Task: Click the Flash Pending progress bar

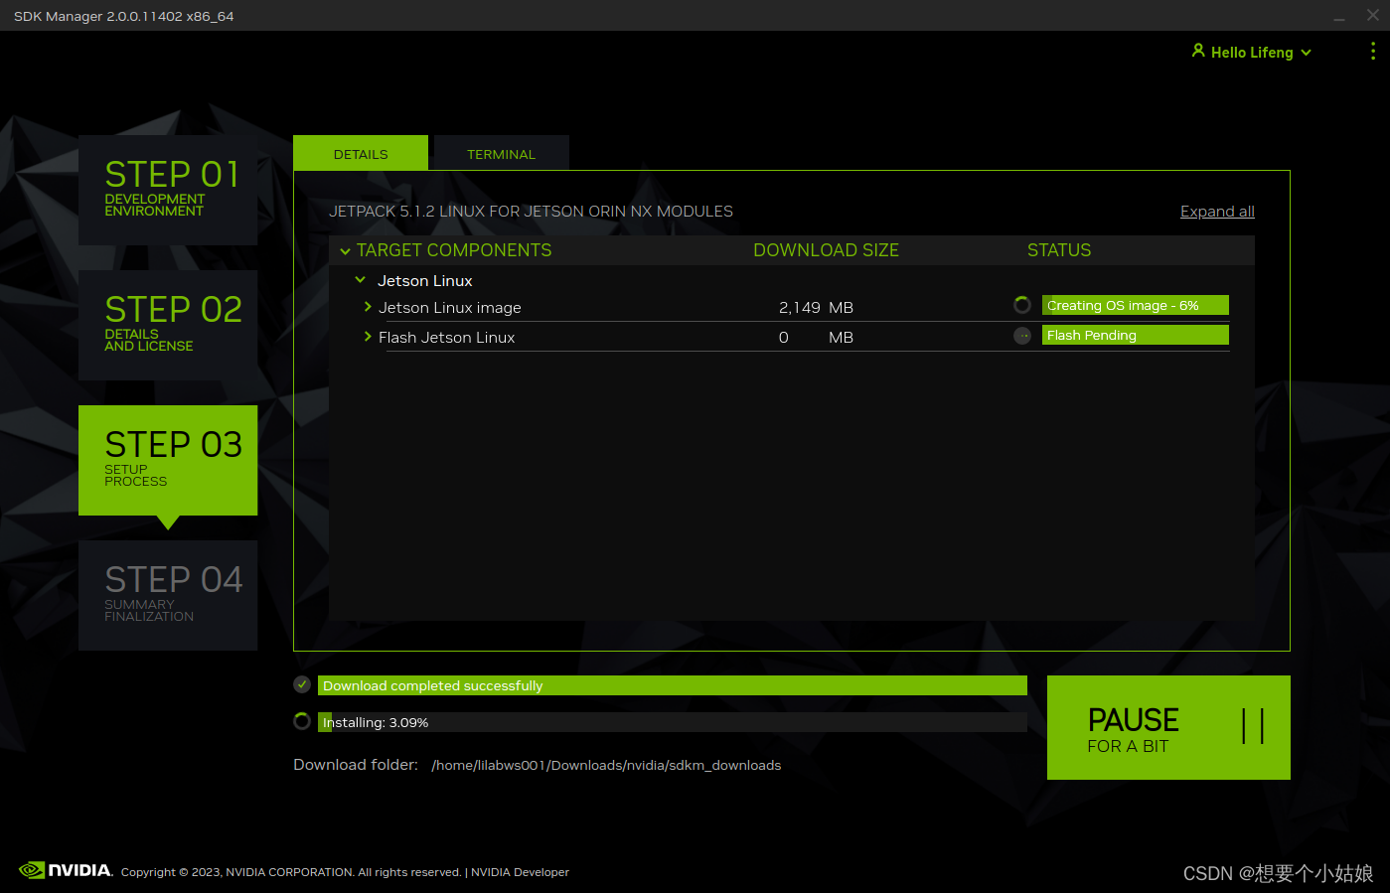Action: pos(1136,335)
